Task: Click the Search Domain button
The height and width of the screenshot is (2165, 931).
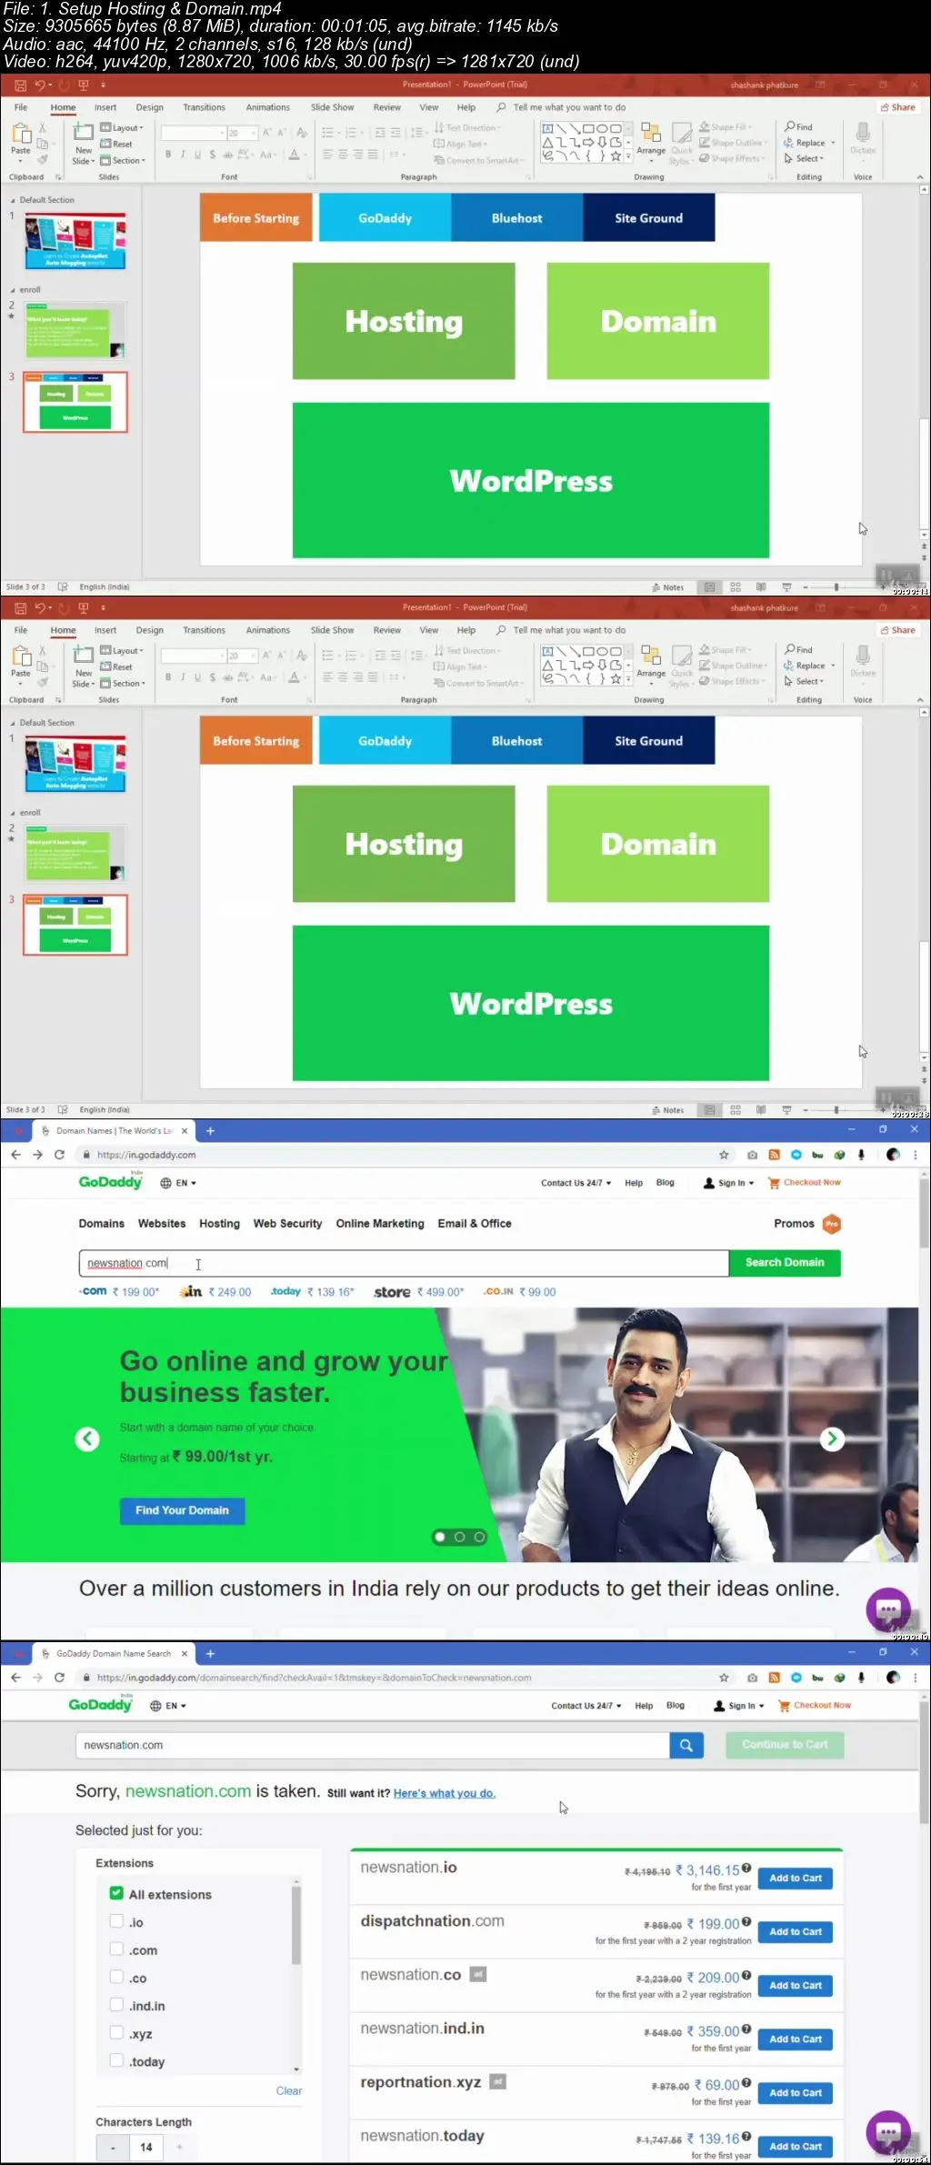Action: click(785, 1263)
